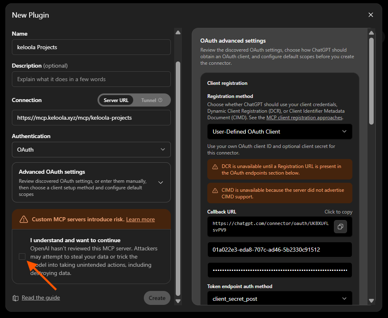Click the right panel scrollbar thumb
This screenshot has height=318, width=388.
pyautogui.click(x=371, y=81)
